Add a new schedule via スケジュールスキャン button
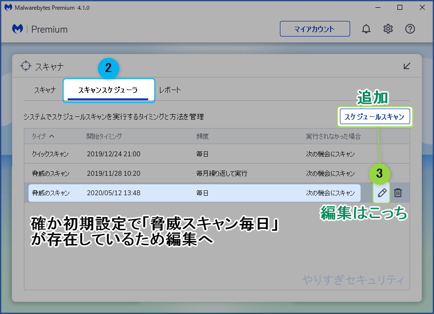 pos(375,117)
